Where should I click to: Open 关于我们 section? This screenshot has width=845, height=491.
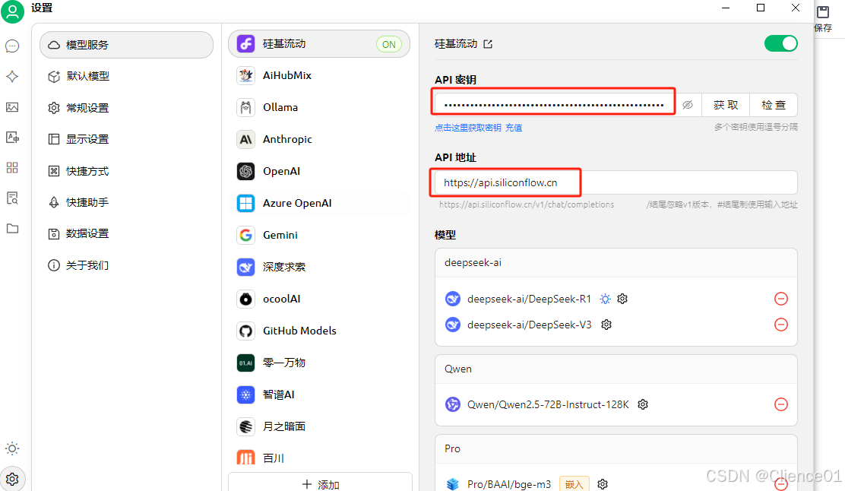tap(127, 265)
